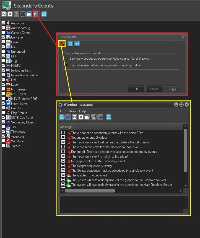This screenshot has height=238, width=200.
Task: Click the blue checkmark icon in Warning messages toolbar
Action: pyautogui.click(x=100, y=117)
